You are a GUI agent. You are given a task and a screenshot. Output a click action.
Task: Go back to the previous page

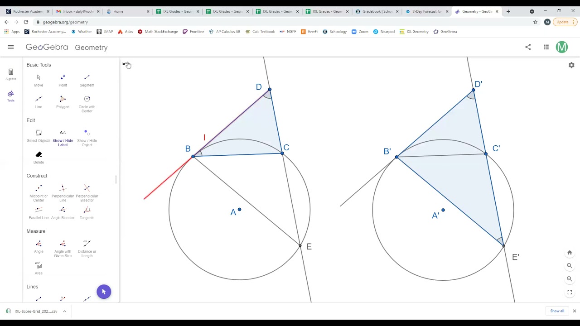coord(6,22)
